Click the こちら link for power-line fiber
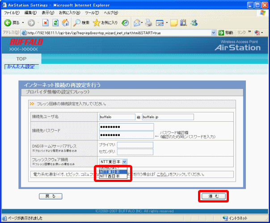The image size is (270, 223). (x=162, y=174)
